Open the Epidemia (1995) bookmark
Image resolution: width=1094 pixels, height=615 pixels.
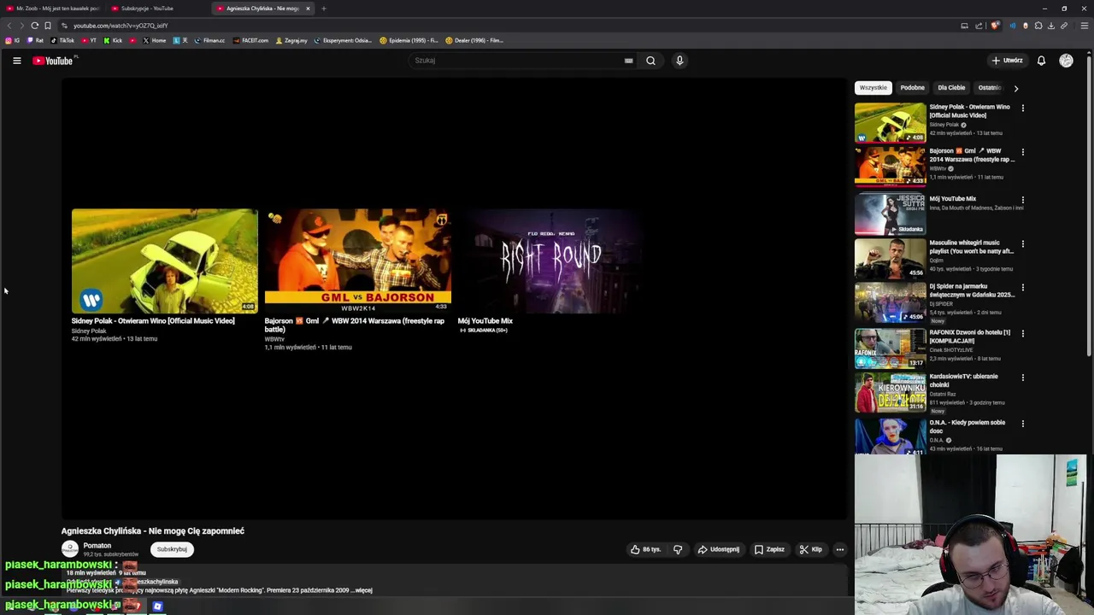409,40
